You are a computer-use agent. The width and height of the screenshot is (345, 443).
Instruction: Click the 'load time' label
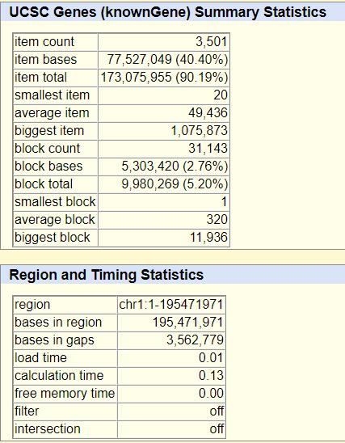pyautogui.click(x=40, y=358)
